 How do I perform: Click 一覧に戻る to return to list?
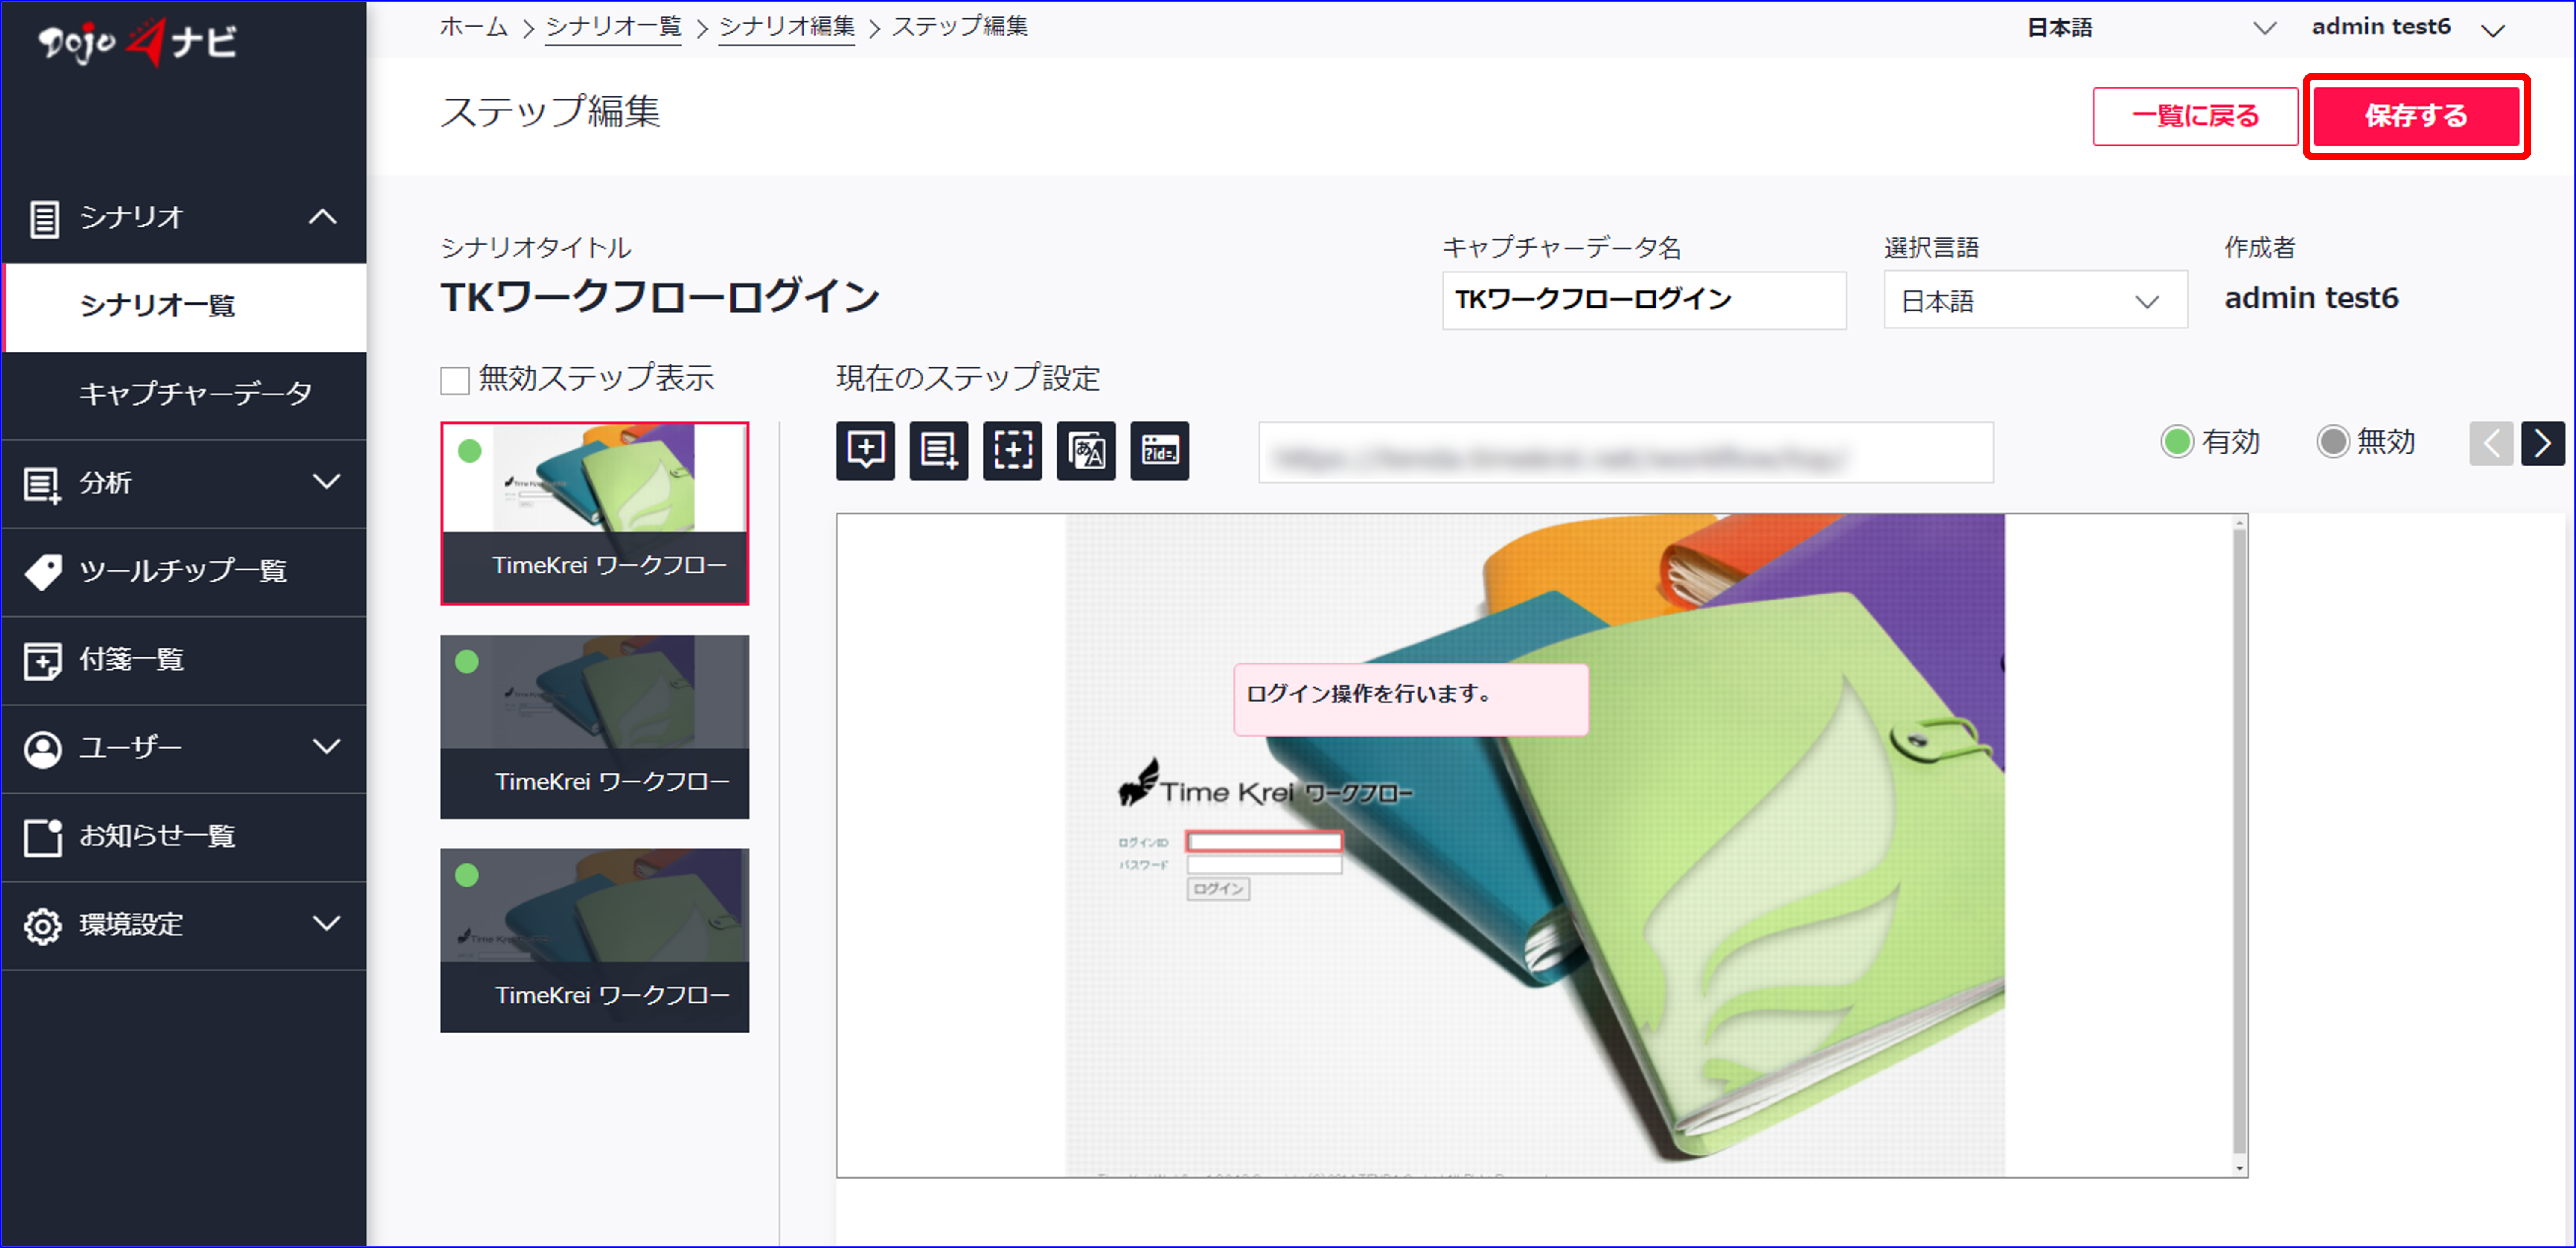tap(2195, 116)
